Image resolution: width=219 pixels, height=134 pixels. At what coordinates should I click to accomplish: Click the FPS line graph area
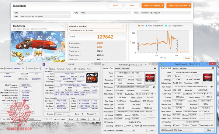point(163,42)
